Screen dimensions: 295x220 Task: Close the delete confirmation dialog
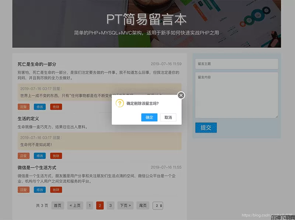coord(181,95)
